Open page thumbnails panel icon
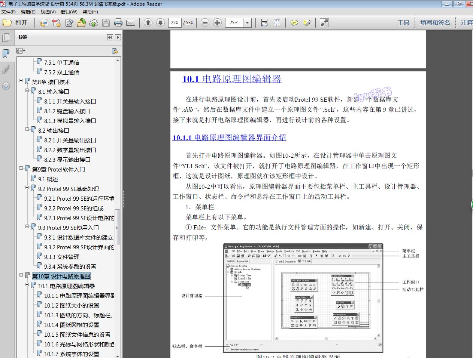 point(6,37)
